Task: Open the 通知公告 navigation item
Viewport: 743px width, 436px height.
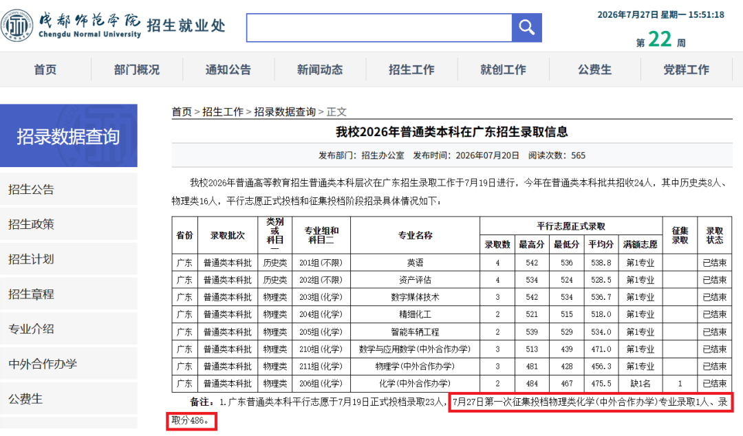Action: (x=228, y=69)
